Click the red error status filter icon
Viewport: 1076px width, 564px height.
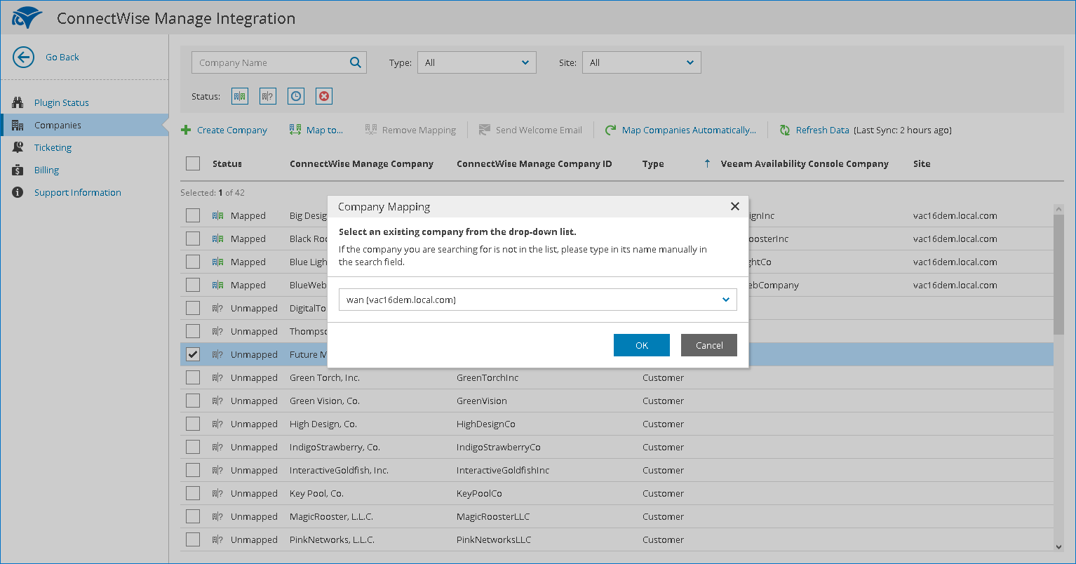click(324, 97)
